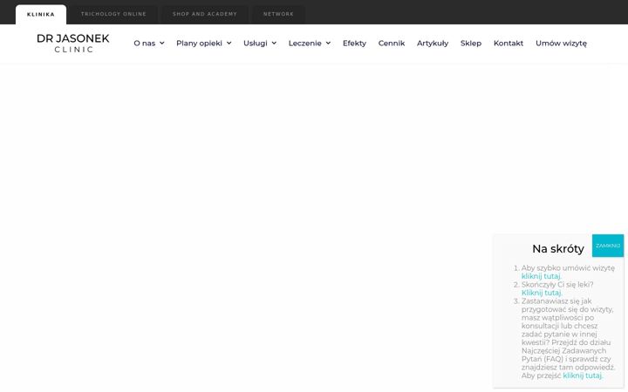
Task: Click 'kliknij tutaj' link to the FAQ
Action: click(x=583, y=375)
